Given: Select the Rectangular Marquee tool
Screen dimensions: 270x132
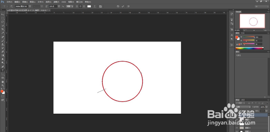Looking at the screenshot, I should coord(3,18).
